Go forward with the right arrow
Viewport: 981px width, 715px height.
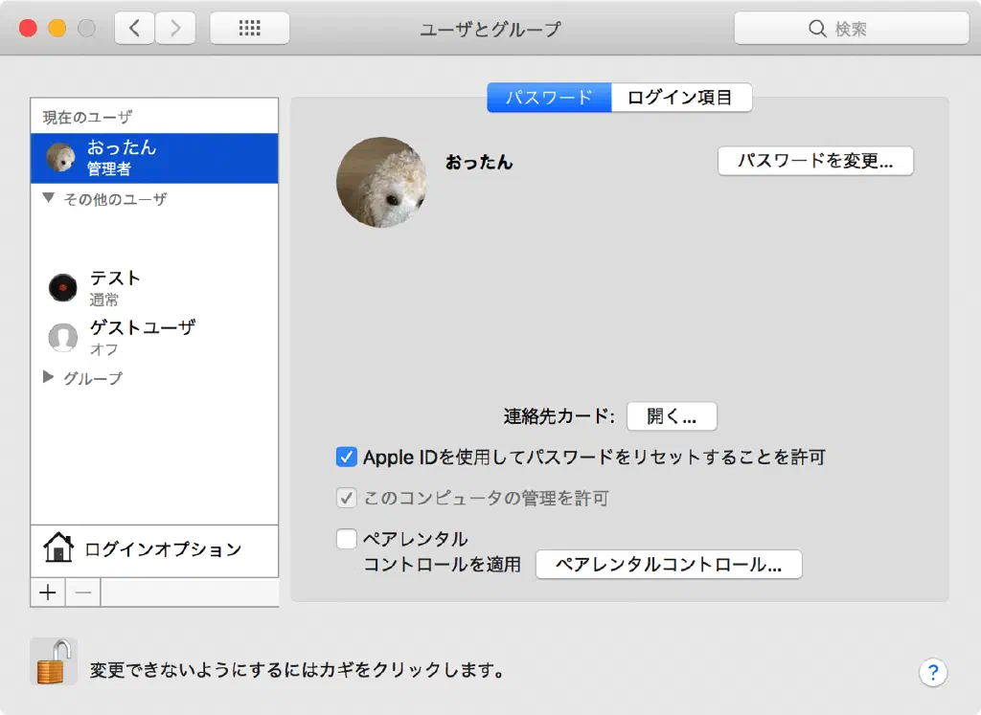(175, 28)
